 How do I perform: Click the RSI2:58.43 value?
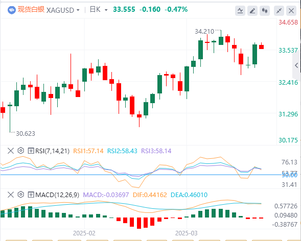[122, 151]
